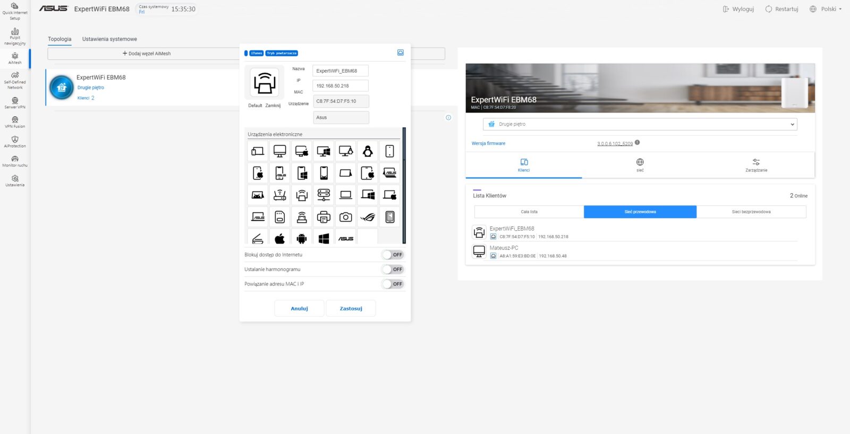Click the Dodaj węzeł AiMesh button
850x434 pixels.
point(147,54)
